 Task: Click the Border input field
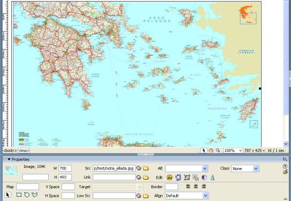[x=172, y=187]
